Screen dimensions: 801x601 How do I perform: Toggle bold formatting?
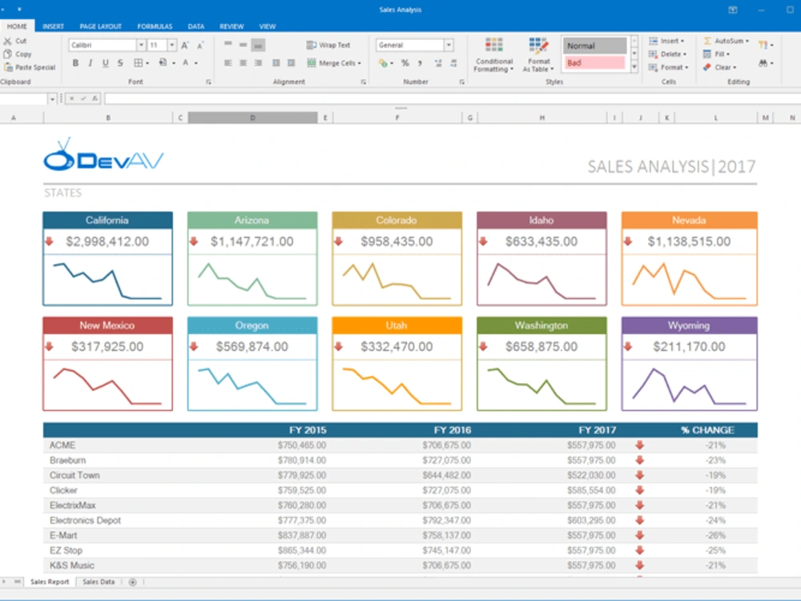75,63
